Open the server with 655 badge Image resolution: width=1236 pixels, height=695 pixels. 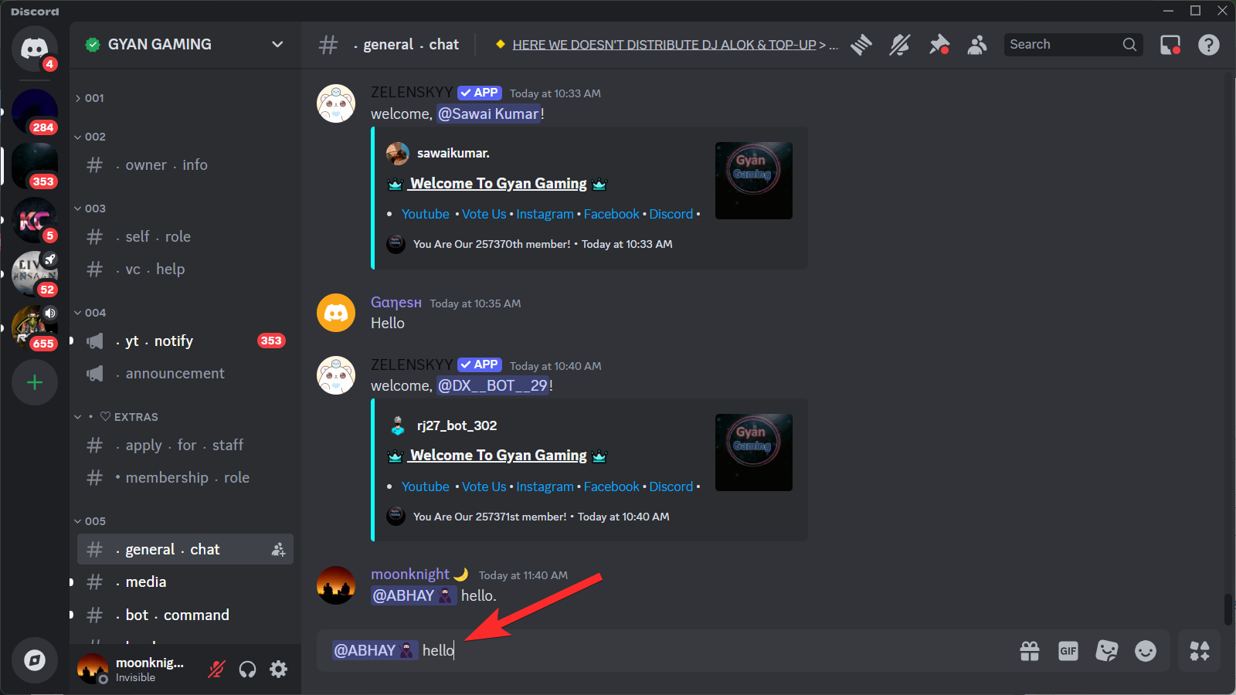coord(35,328)
